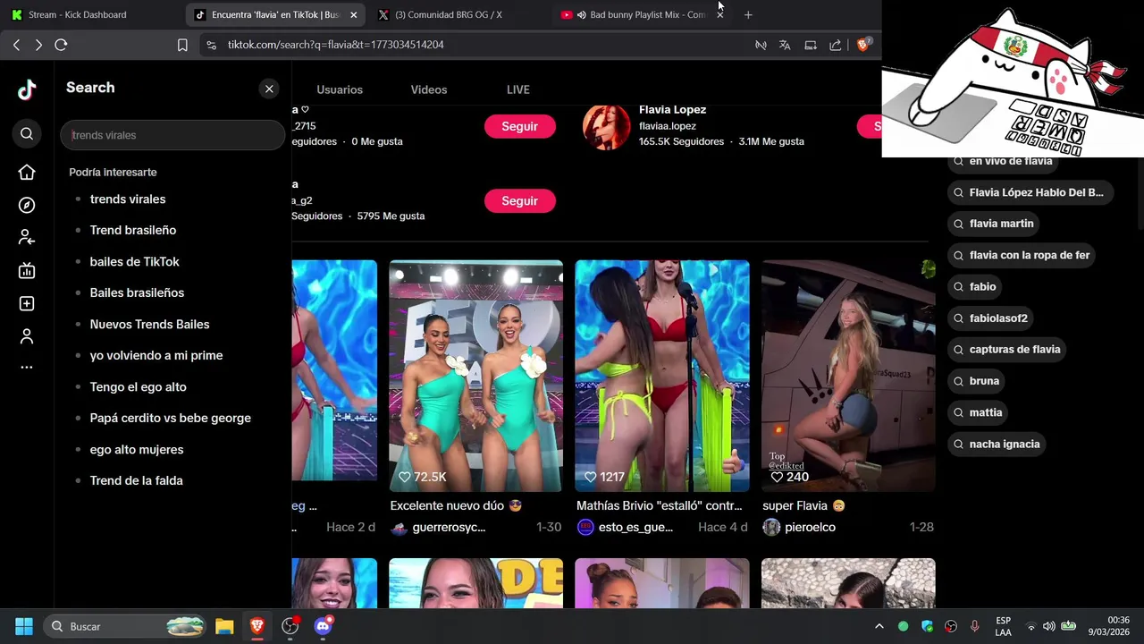Click the TikTok logo icon
The image size is (1144, 644).
click(x=27, y=89)
